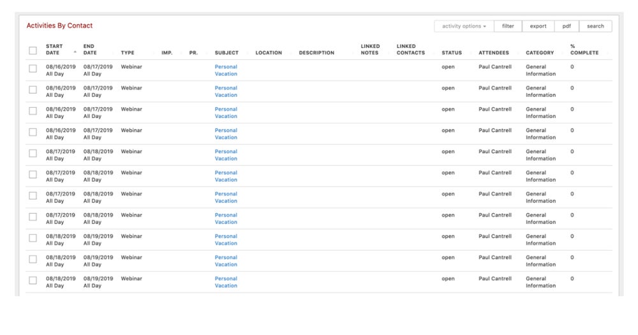Screen dimensions: 638x335
Task: Check the topmost 08/16/2019 activity row checkbox
Action: tap(33, 69)
